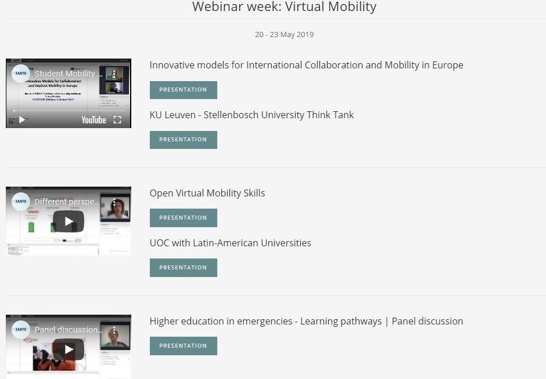This screenshot has height=379, width=546.
Task: Click the Student Mobility video title text
Action: [x=65, y=74]
